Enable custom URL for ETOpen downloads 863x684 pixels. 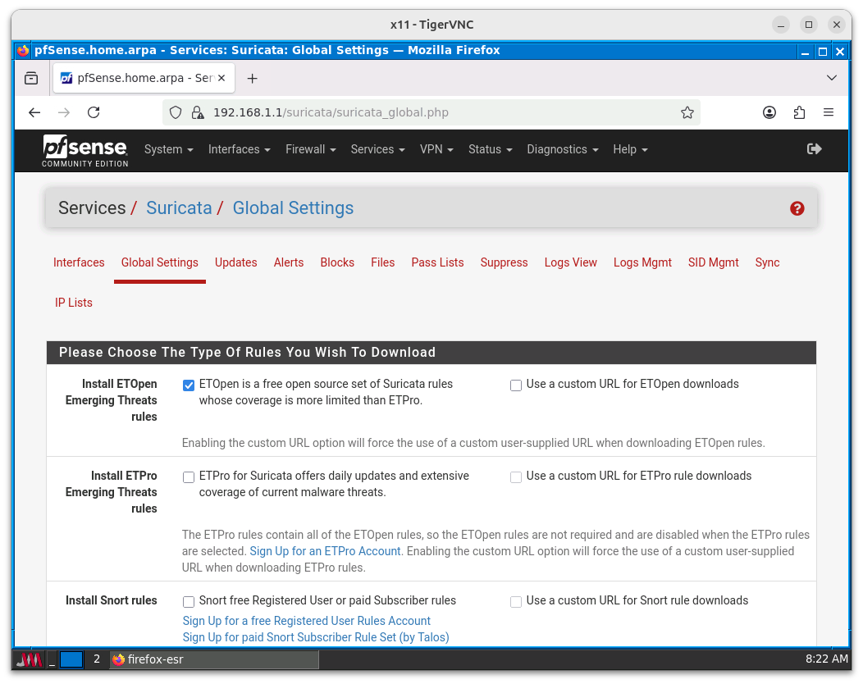tap(516, 385)
